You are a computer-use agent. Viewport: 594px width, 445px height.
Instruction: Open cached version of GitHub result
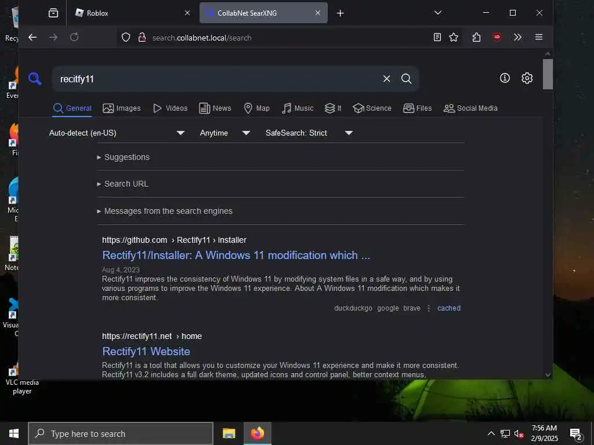[449, 308]
